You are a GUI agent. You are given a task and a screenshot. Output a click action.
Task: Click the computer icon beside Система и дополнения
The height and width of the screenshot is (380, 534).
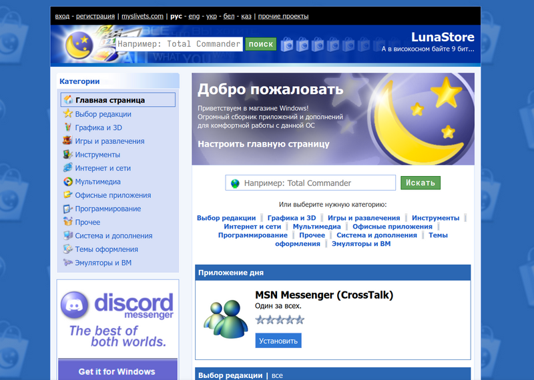(68, 235)
